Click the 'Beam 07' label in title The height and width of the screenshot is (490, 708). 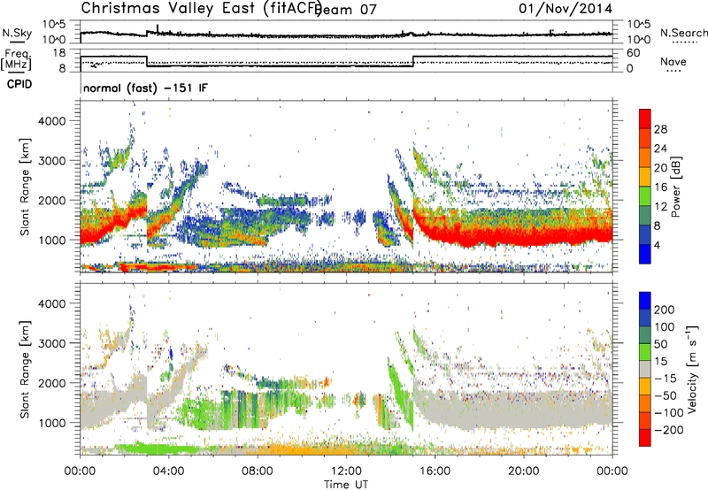[x=346, y=10]
